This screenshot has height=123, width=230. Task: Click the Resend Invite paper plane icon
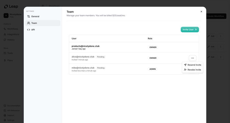185,65
